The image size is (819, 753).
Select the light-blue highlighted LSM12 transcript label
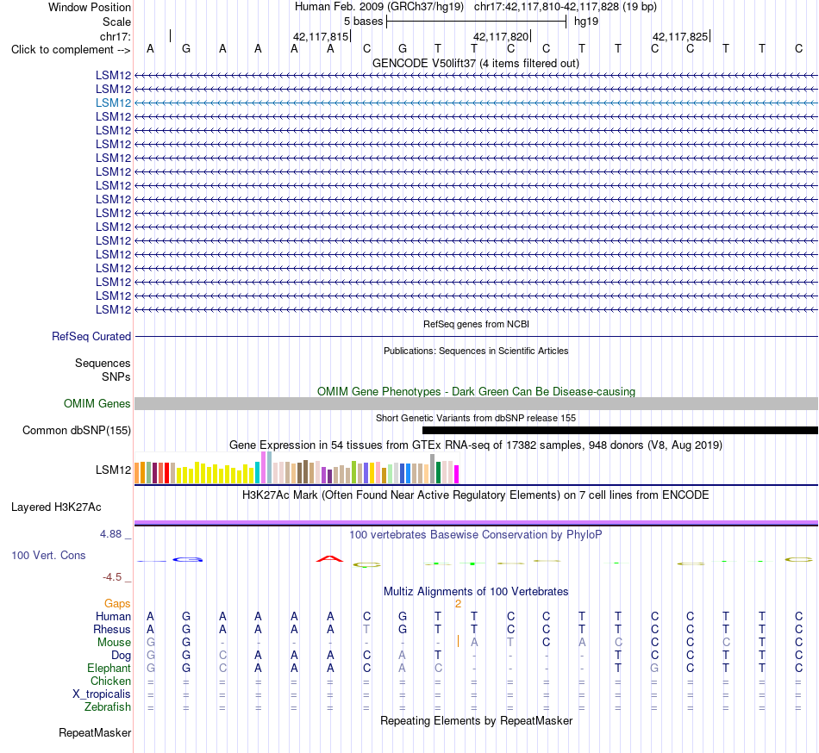tap(113, 103)
